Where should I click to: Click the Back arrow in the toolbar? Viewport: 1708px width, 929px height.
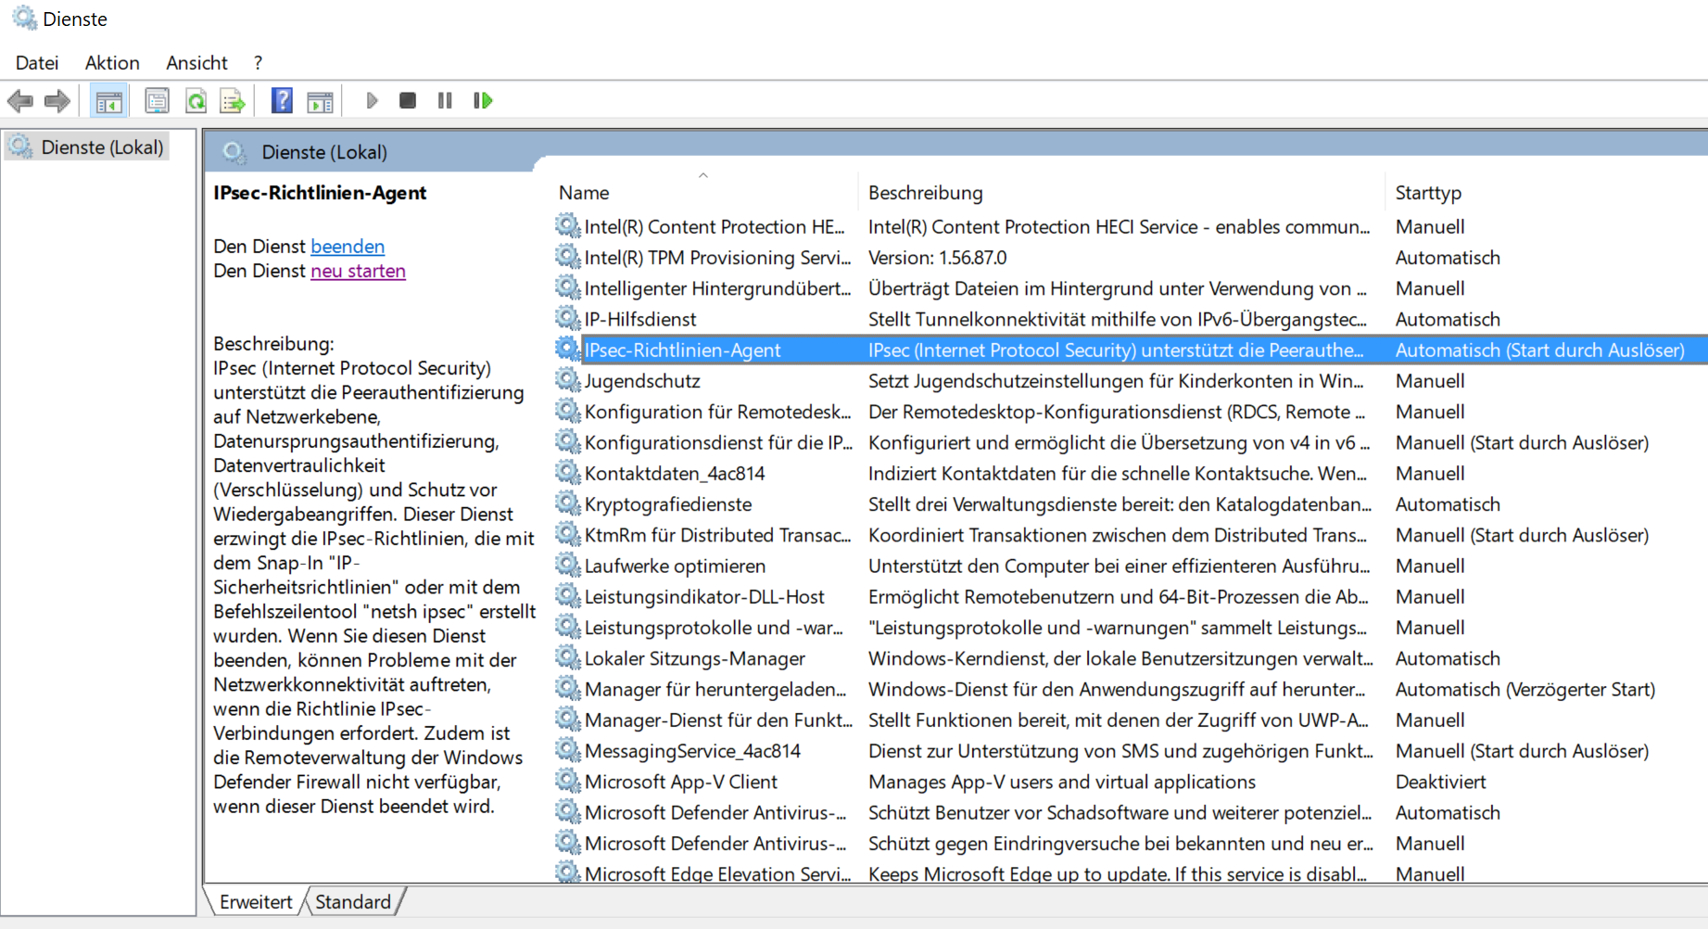[x=20, y=101]
